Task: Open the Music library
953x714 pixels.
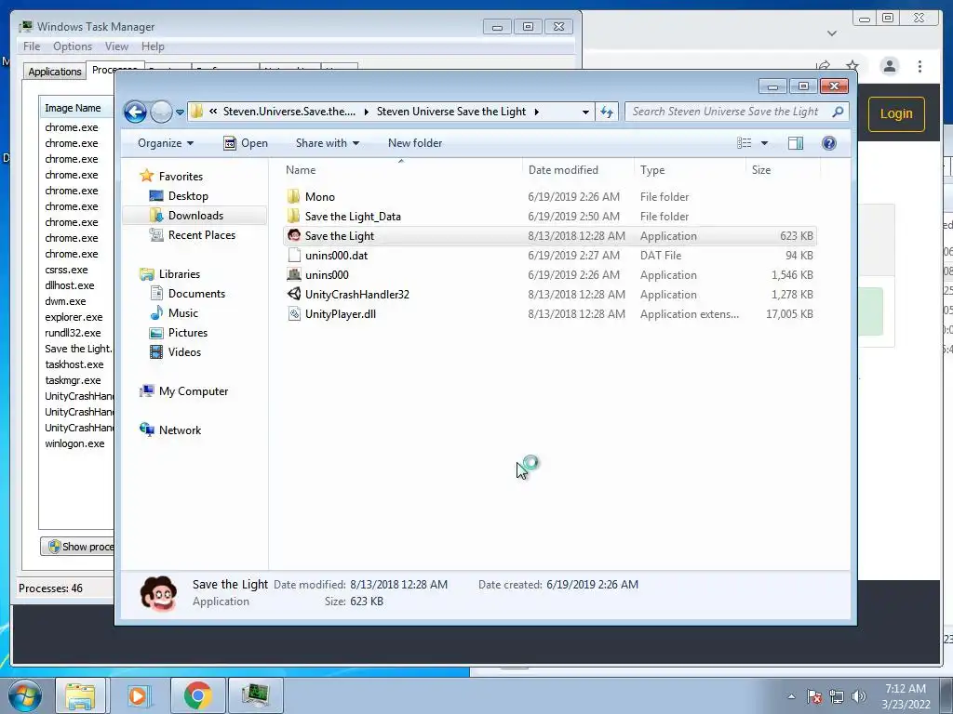Action: click(x=183, y=313)
